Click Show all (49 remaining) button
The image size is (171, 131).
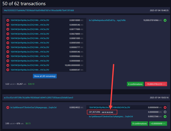[x=45, y=76]
